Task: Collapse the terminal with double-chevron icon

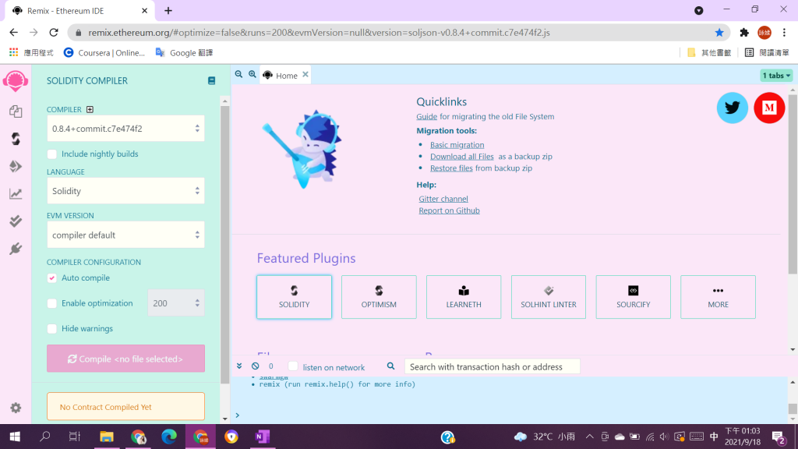Action: coord(239,366)
